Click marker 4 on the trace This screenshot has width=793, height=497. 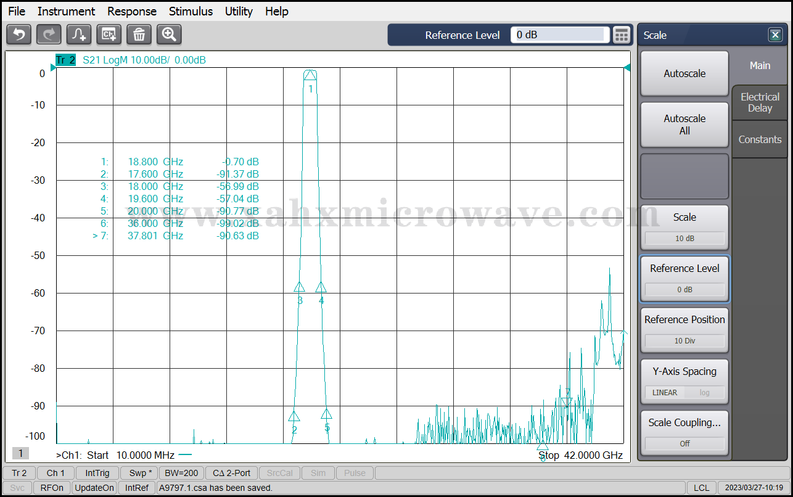[321, 287]
